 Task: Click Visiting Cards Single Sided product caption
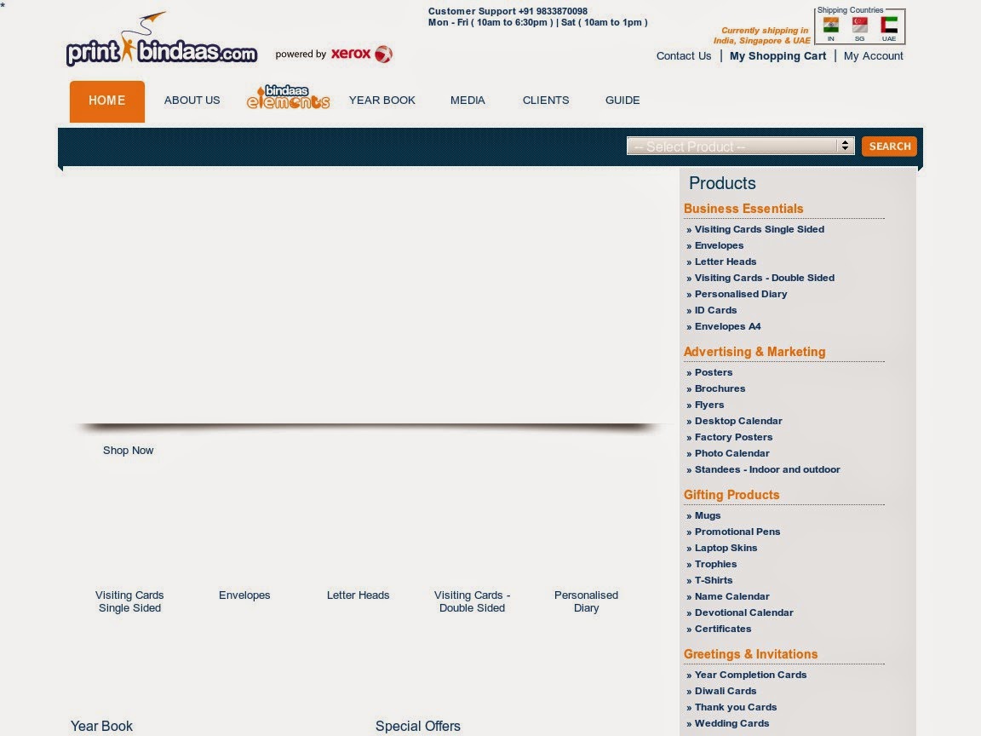[x=129, y=601]
